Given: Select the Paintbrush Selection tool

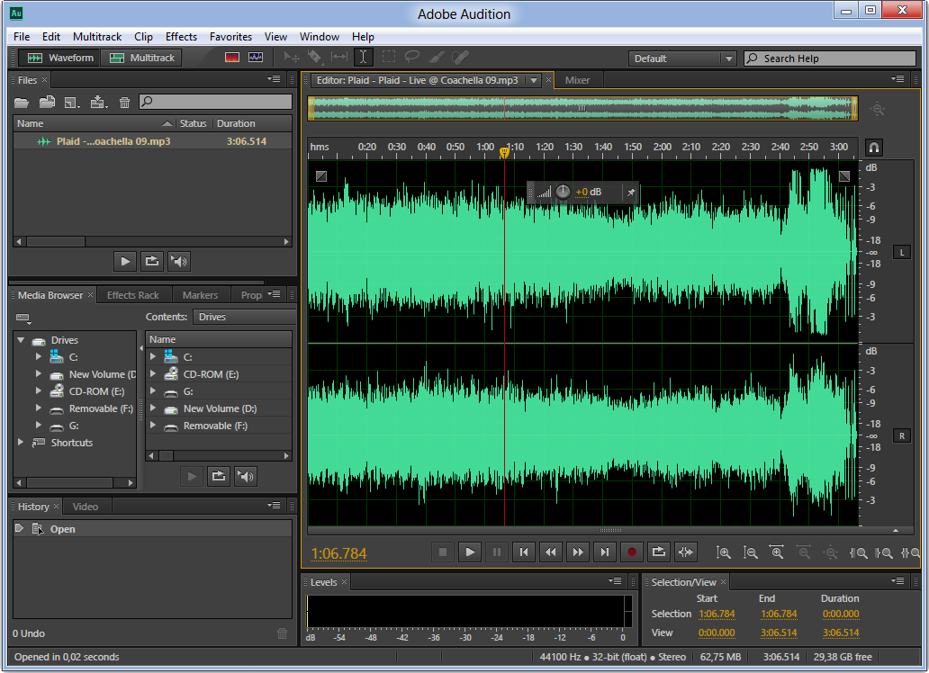Looking at the screenshot, I should [437, 58].
